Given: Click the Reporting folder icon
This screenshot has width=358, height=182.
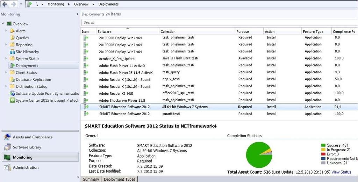Looking at the screenshot, I should (12, 45).
